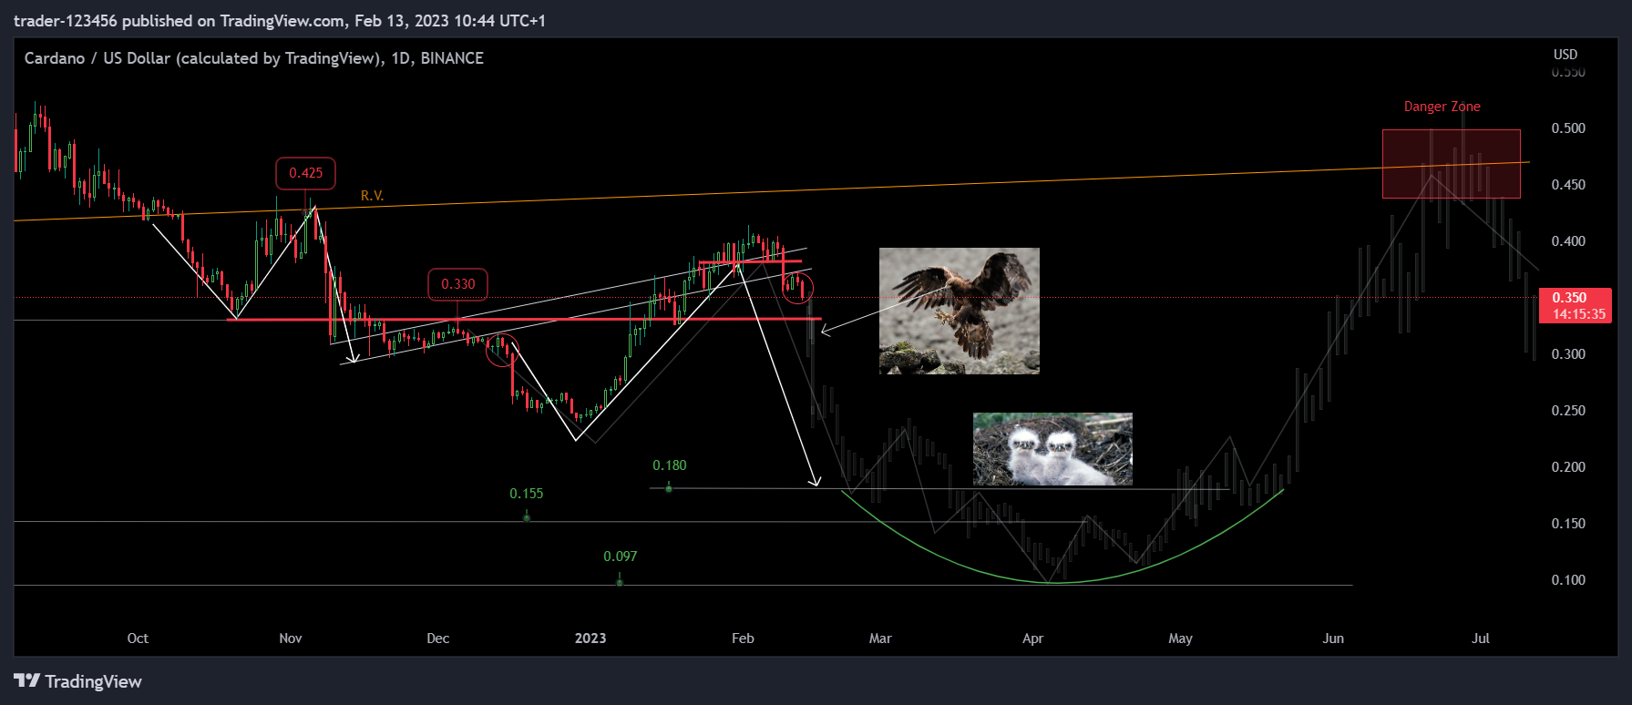Click the eagle chicks photo thumbnail

(x=1052, y=449)
